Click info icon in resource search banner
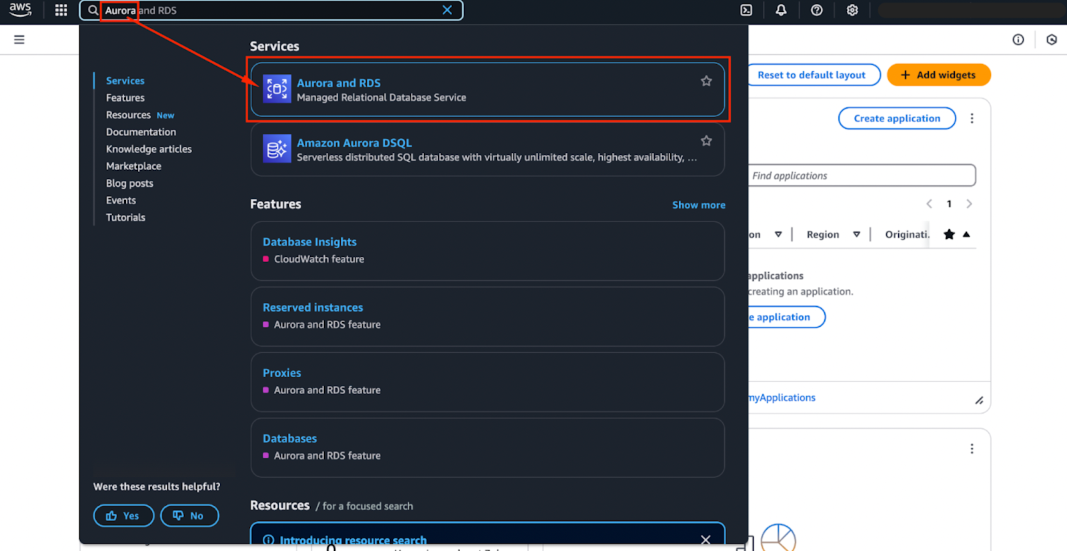Screen dimensions: 1067x551 point(268,540)
